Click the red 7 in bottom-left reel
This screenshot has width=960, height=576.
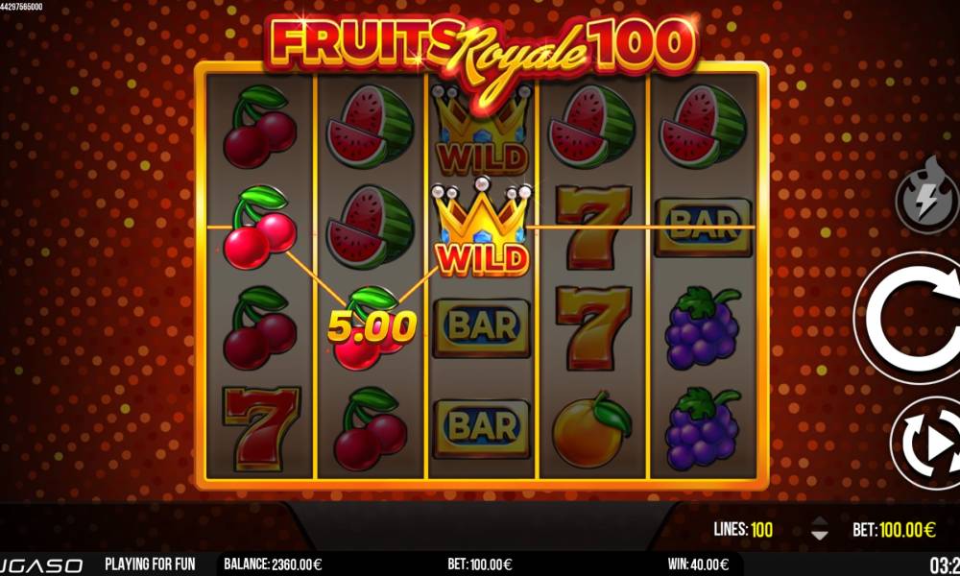pos(261,428)
